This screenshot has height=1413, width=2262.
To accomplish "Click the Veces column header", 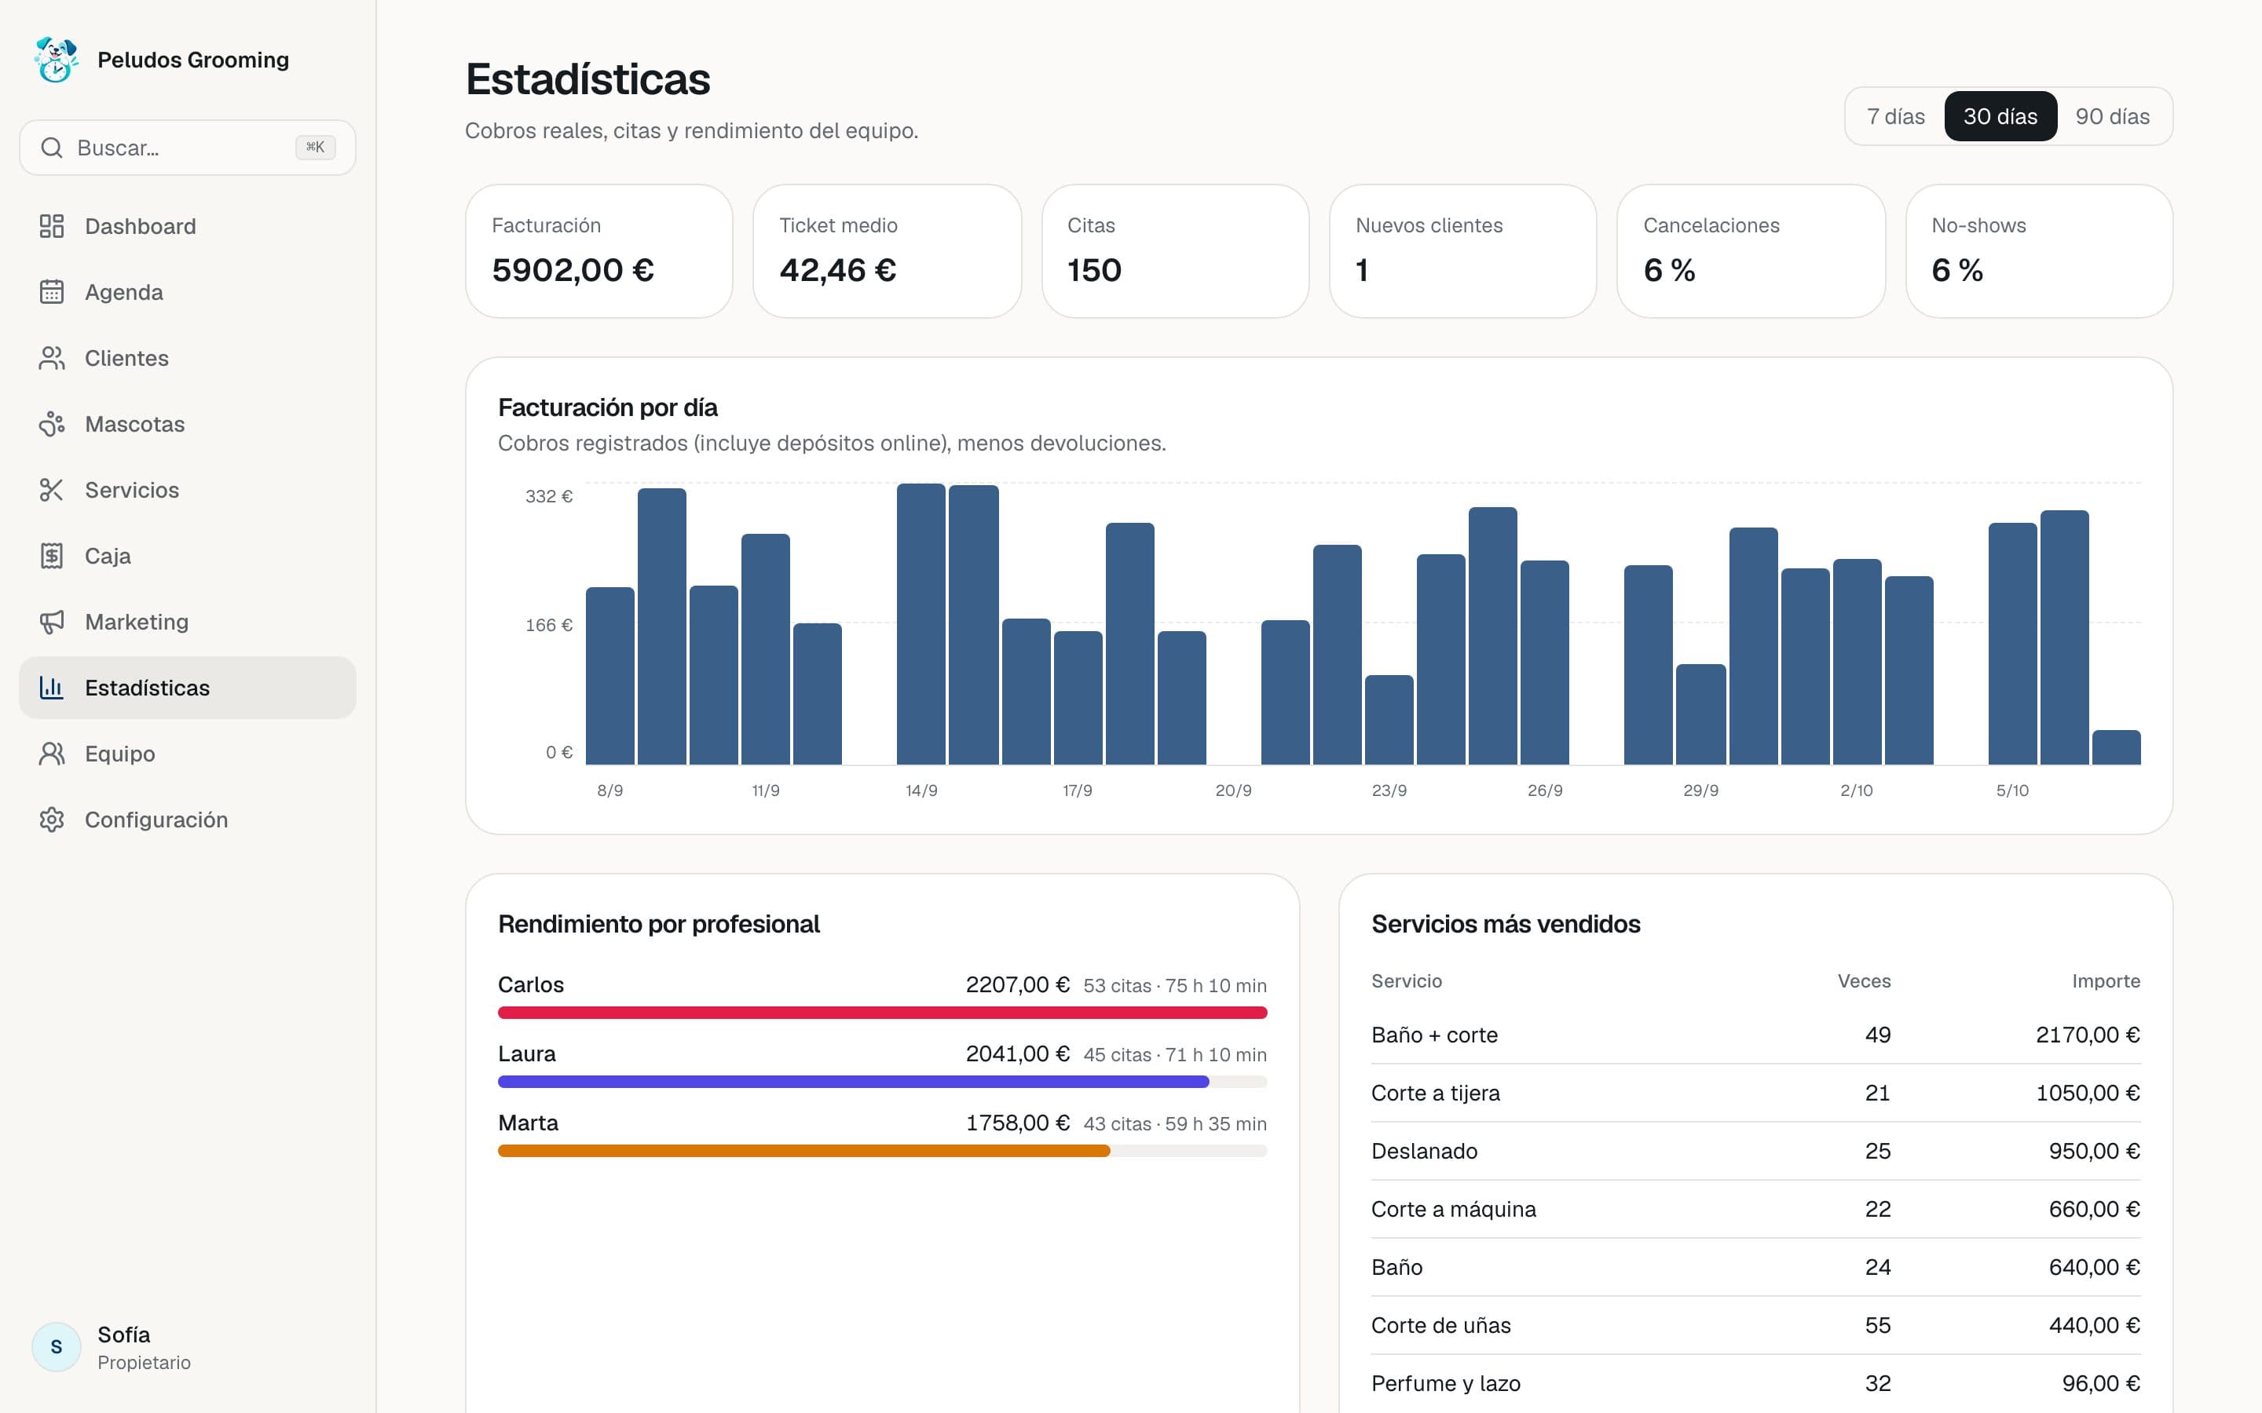I will [1864, 981].
